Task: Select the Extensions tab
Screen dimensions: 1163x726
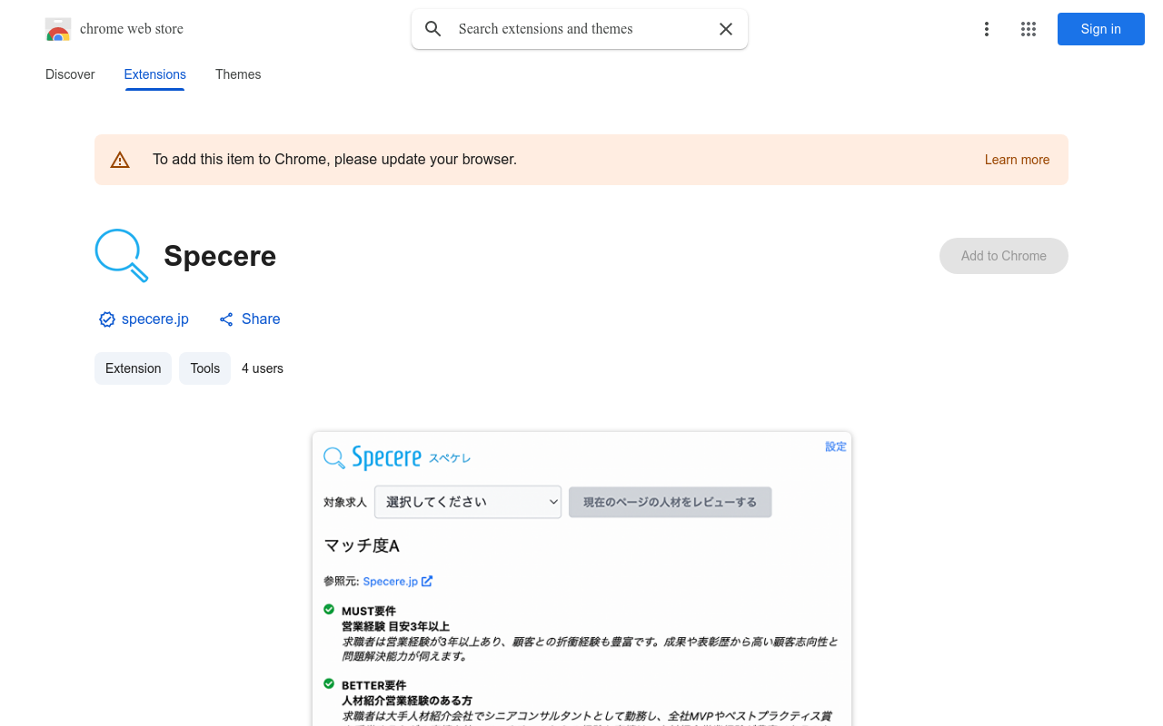Action: pyautogui.click(x=155, y=74)
